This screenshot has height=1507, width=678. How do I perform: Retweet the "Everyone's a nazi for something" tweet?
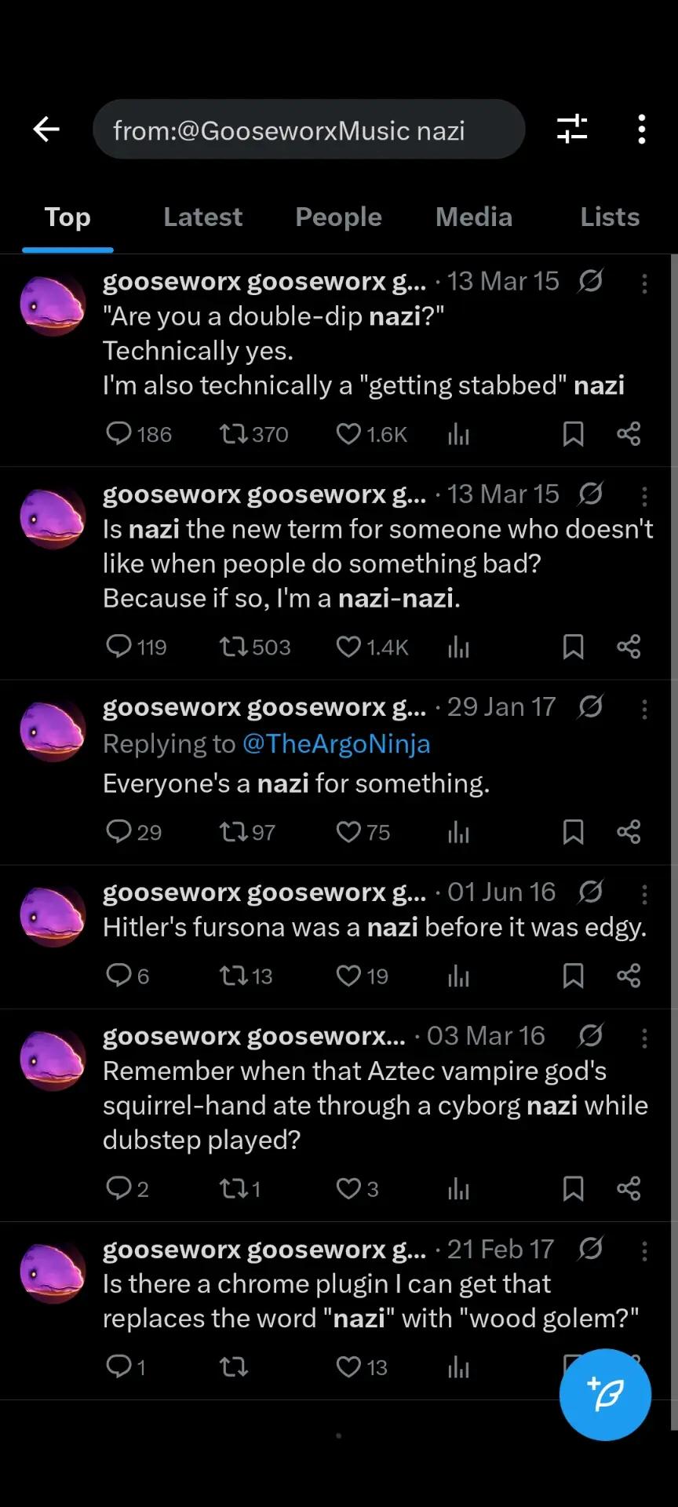click(x=234, y=832)
